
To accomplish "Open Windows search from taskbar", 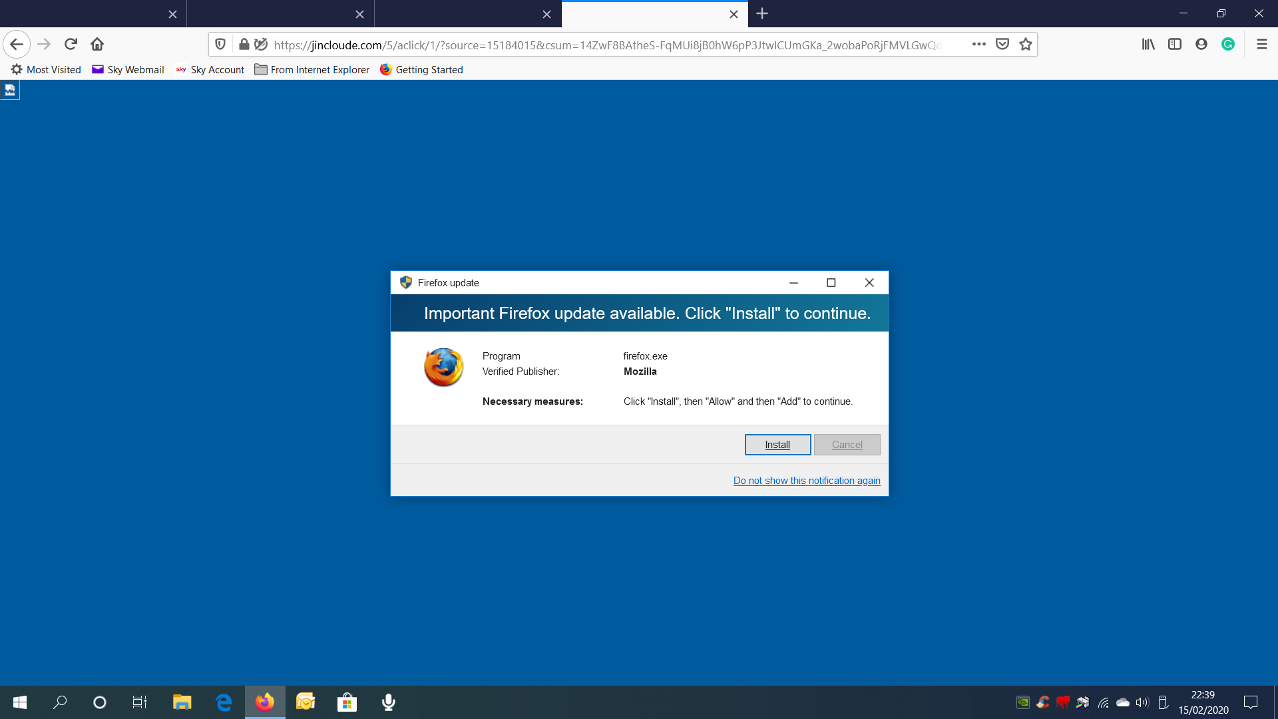I will (x=60, y=702).
